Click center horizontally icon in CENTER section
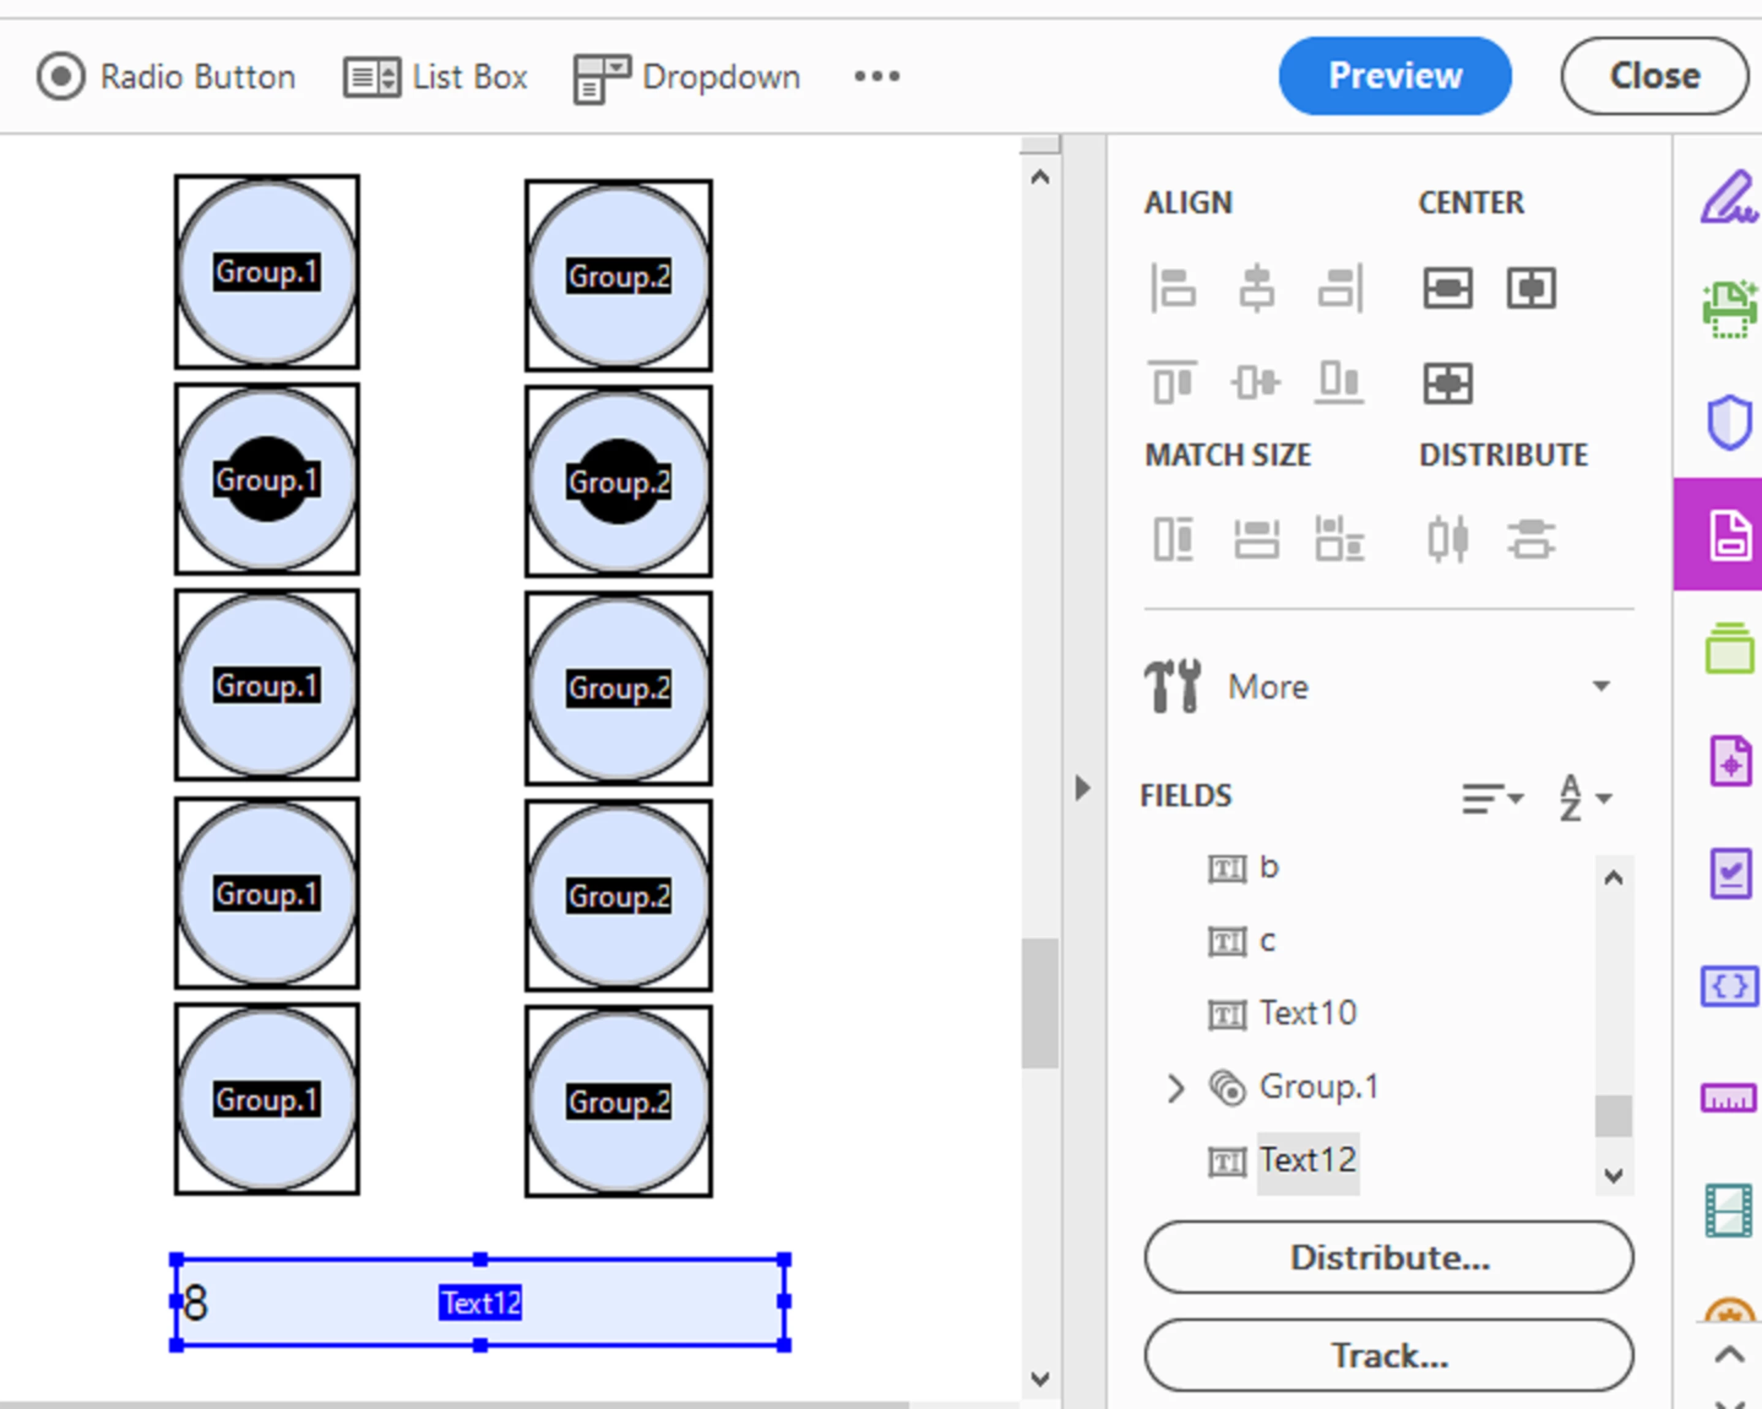Image resolution: width=1762 pixels, height=1409 pixels. tap(1447, 288)
